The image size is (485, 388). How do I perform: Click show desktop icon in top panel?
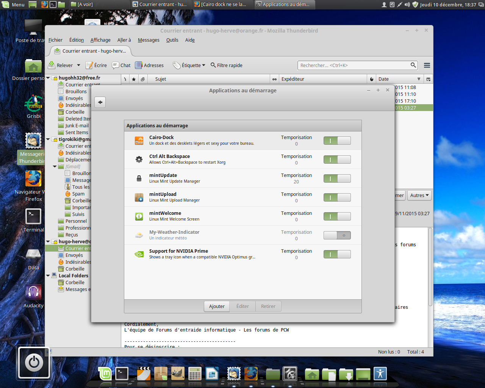pos(33,5)
